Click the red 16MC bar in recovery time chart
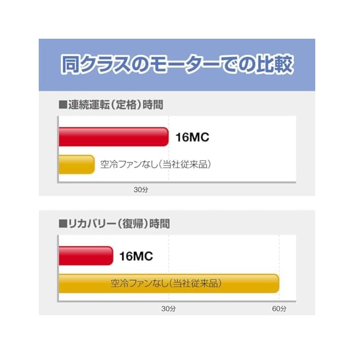 [x=86, y=256]
